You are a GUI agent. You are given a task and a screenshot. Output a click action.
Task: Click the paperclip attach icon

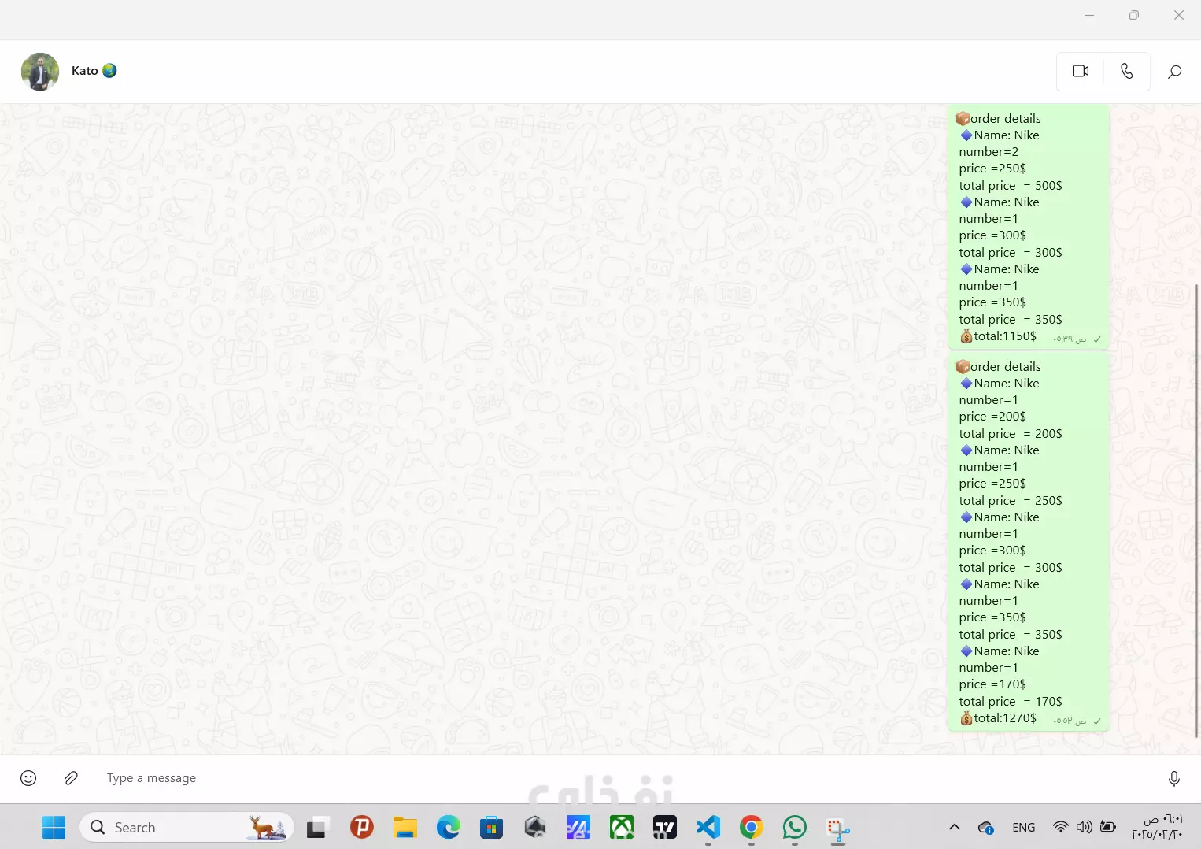tap(71, 778)
